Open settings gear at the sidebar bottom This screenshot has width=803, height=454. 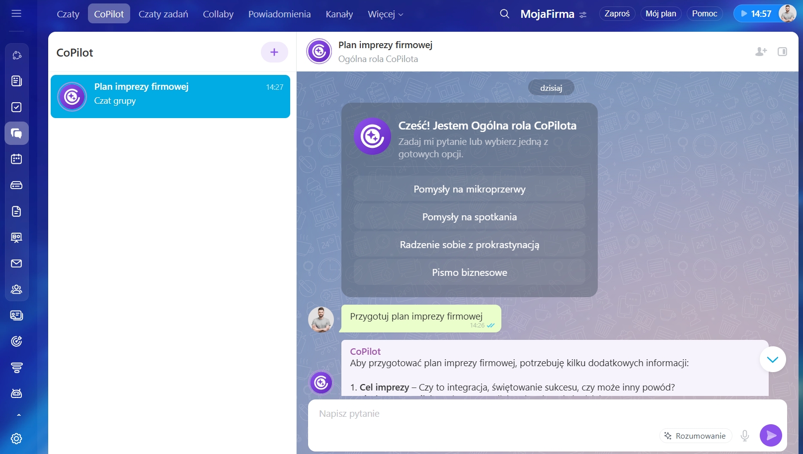pos(16,439)
